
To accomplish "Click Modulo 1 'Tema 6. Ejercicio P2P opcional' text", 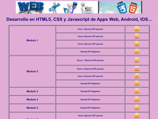I will pyautogui.click(x=90, y=44).
